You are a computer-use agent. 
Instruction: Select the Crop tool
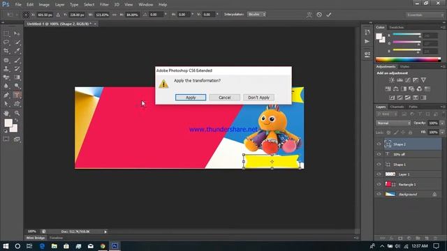(6, 51)
